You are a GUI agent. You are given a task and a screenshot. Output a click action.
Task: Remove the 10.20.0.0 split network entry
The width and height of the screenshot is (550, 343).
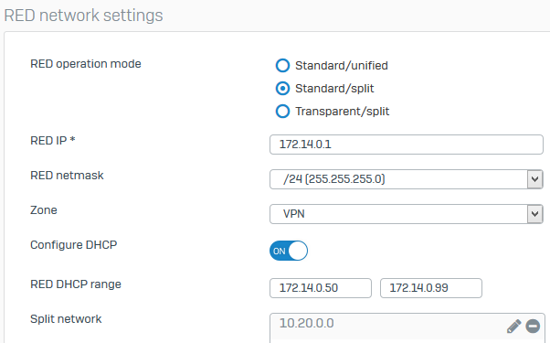(533, 327)
